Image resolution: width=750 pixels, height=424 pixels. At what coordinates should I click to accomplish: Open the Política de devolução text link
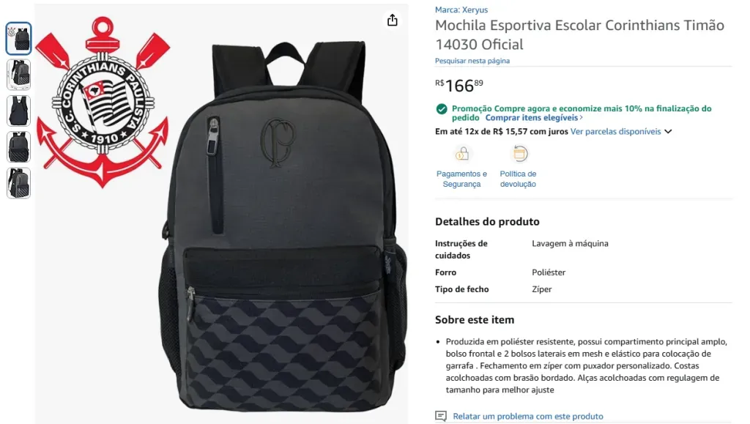click(518, 179)
